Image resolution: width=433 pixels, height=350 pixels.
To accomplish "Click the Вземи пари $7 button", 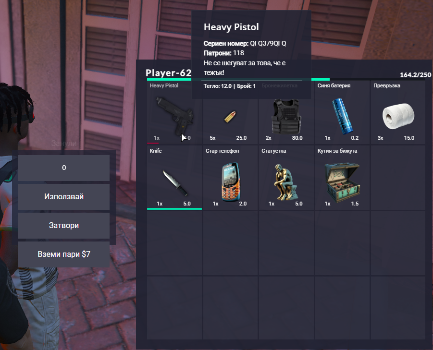I will (64, 254).
